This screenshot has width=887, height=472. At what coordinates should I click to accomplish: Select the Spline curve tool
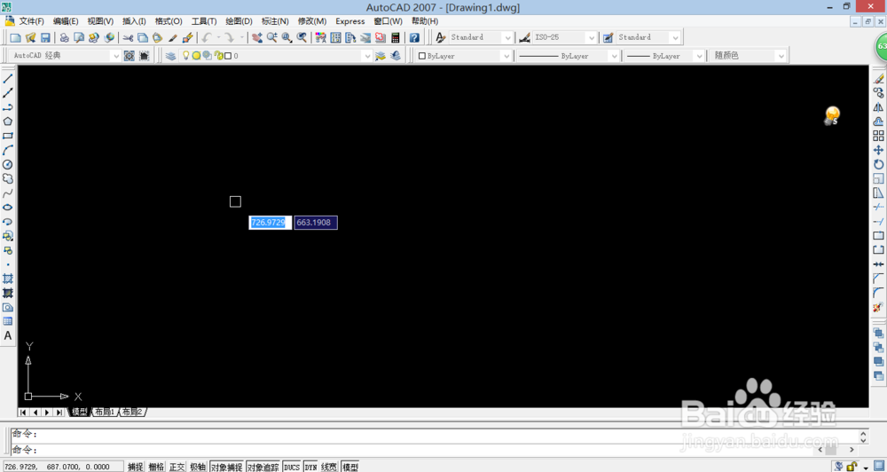pyautogui.click(x=8, y=193)
